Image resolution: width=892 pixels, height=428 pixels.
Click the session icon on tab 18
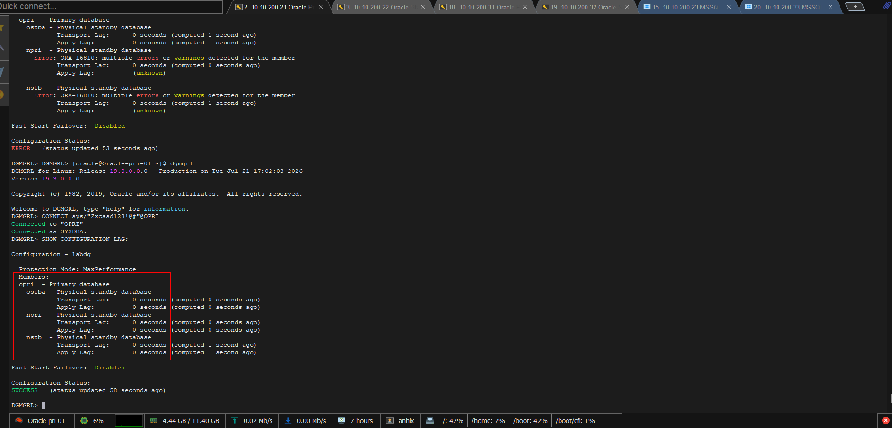(443, 7)
